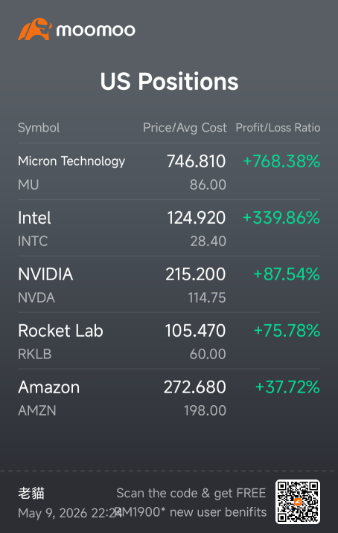Select the Micron Technology position row
Image resolution: width=338 pixels, height=533 pixels.
(x=169, y=172)
